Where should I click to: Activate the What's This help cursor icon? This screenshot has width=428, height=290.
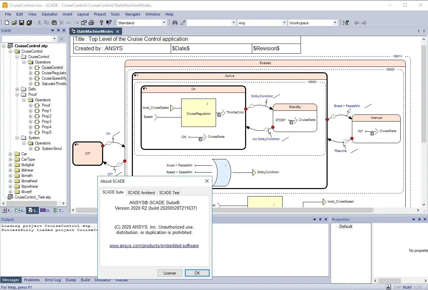point(109,23)
